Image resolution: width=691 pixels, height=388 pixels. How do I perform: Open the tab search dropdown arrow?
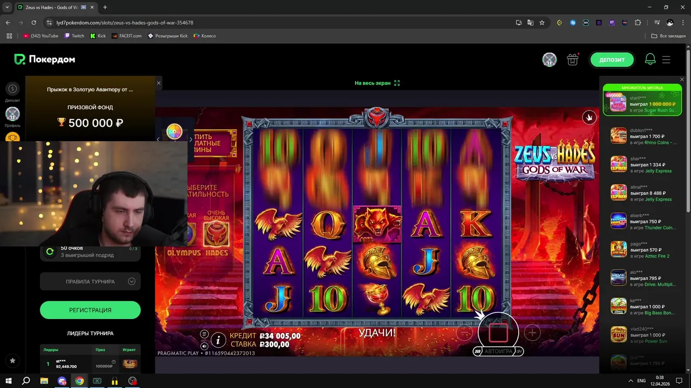[x=7, y=8]
